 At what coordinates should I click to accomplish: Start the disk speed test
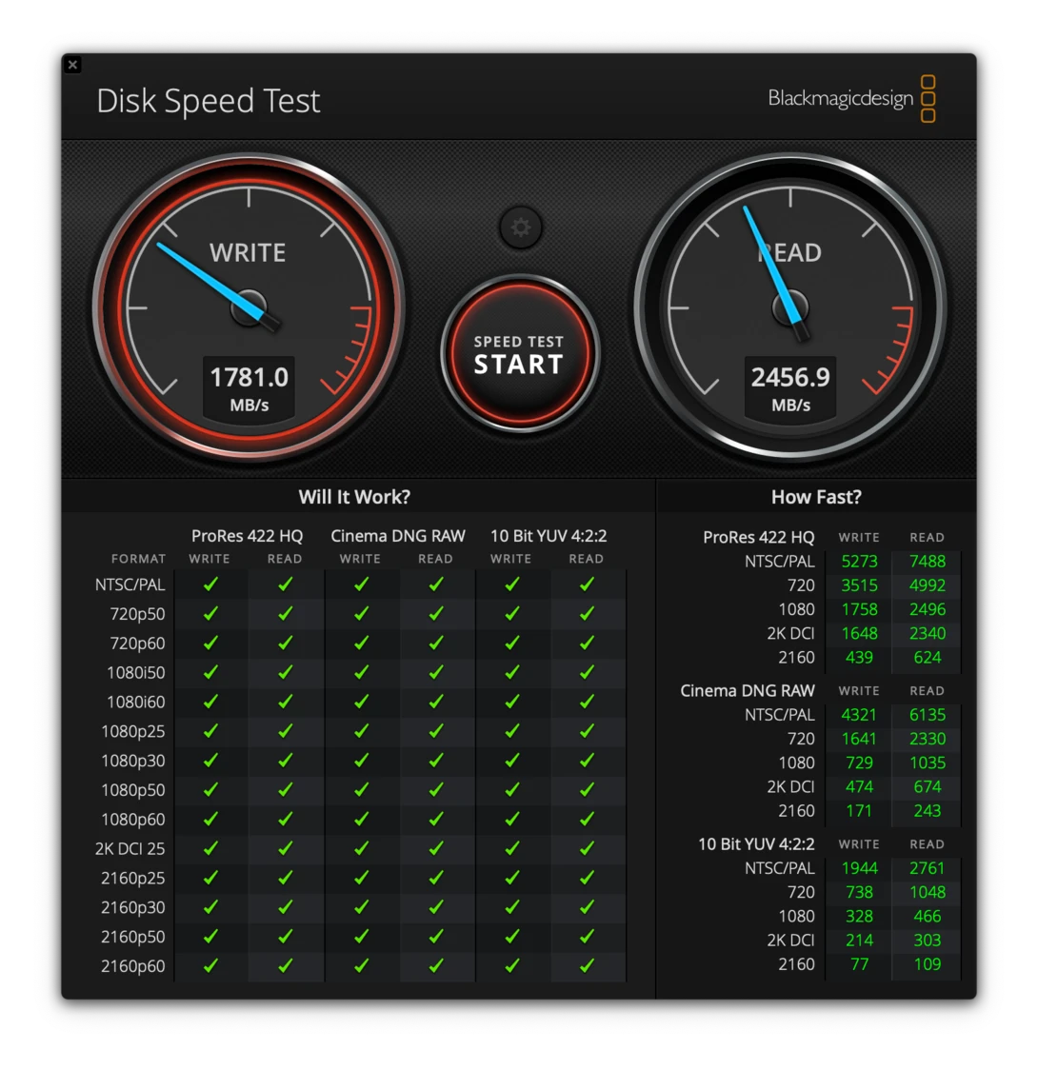(x=520, y=353)
